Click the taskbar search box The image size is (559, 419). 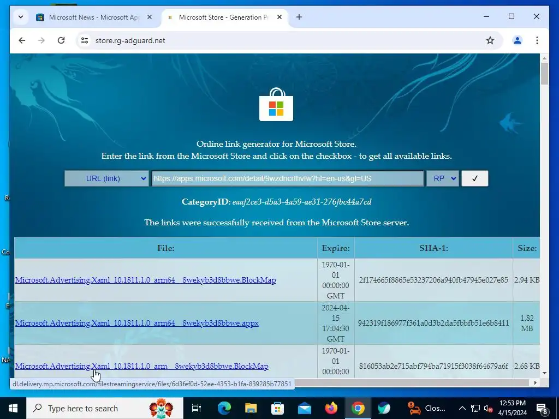(105, 408)
